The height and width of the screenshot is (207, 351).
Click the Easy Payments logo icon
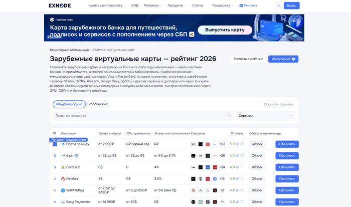point(63,202)
